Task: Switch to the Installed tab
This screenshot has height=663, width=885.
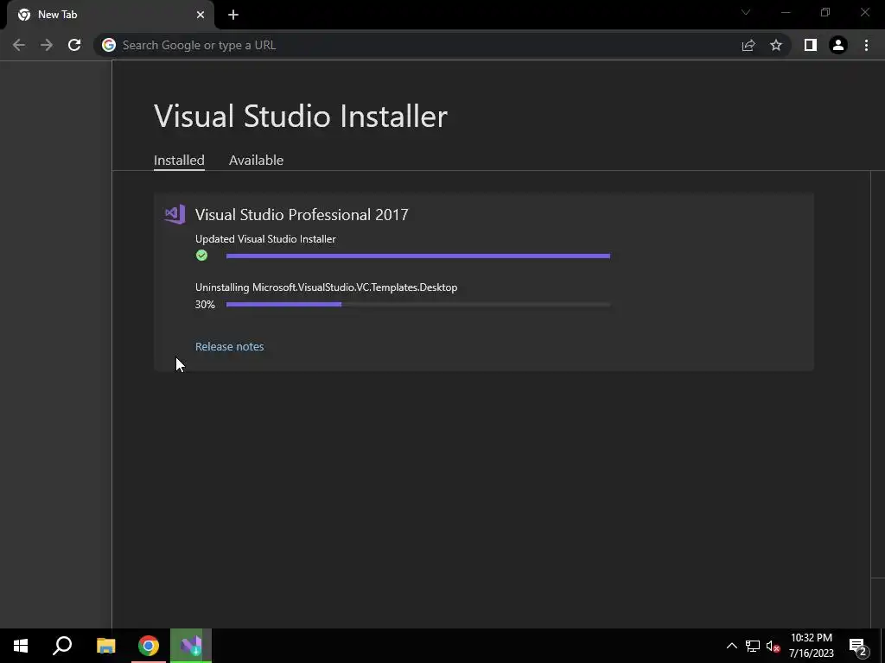Action: pyautogui.click(x=179, y=160)
